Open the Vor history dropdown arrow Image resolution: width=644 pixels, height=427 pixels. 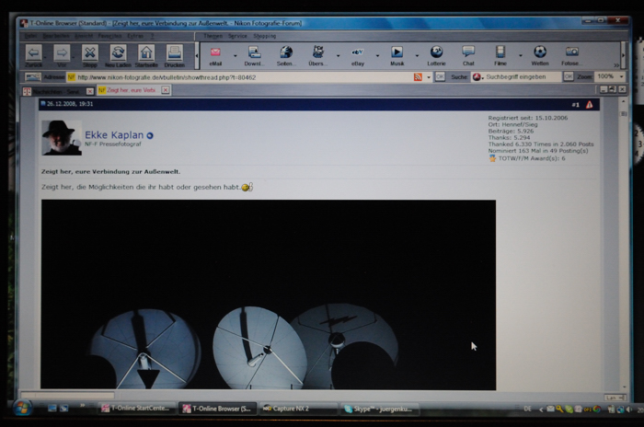pos(73,57)
